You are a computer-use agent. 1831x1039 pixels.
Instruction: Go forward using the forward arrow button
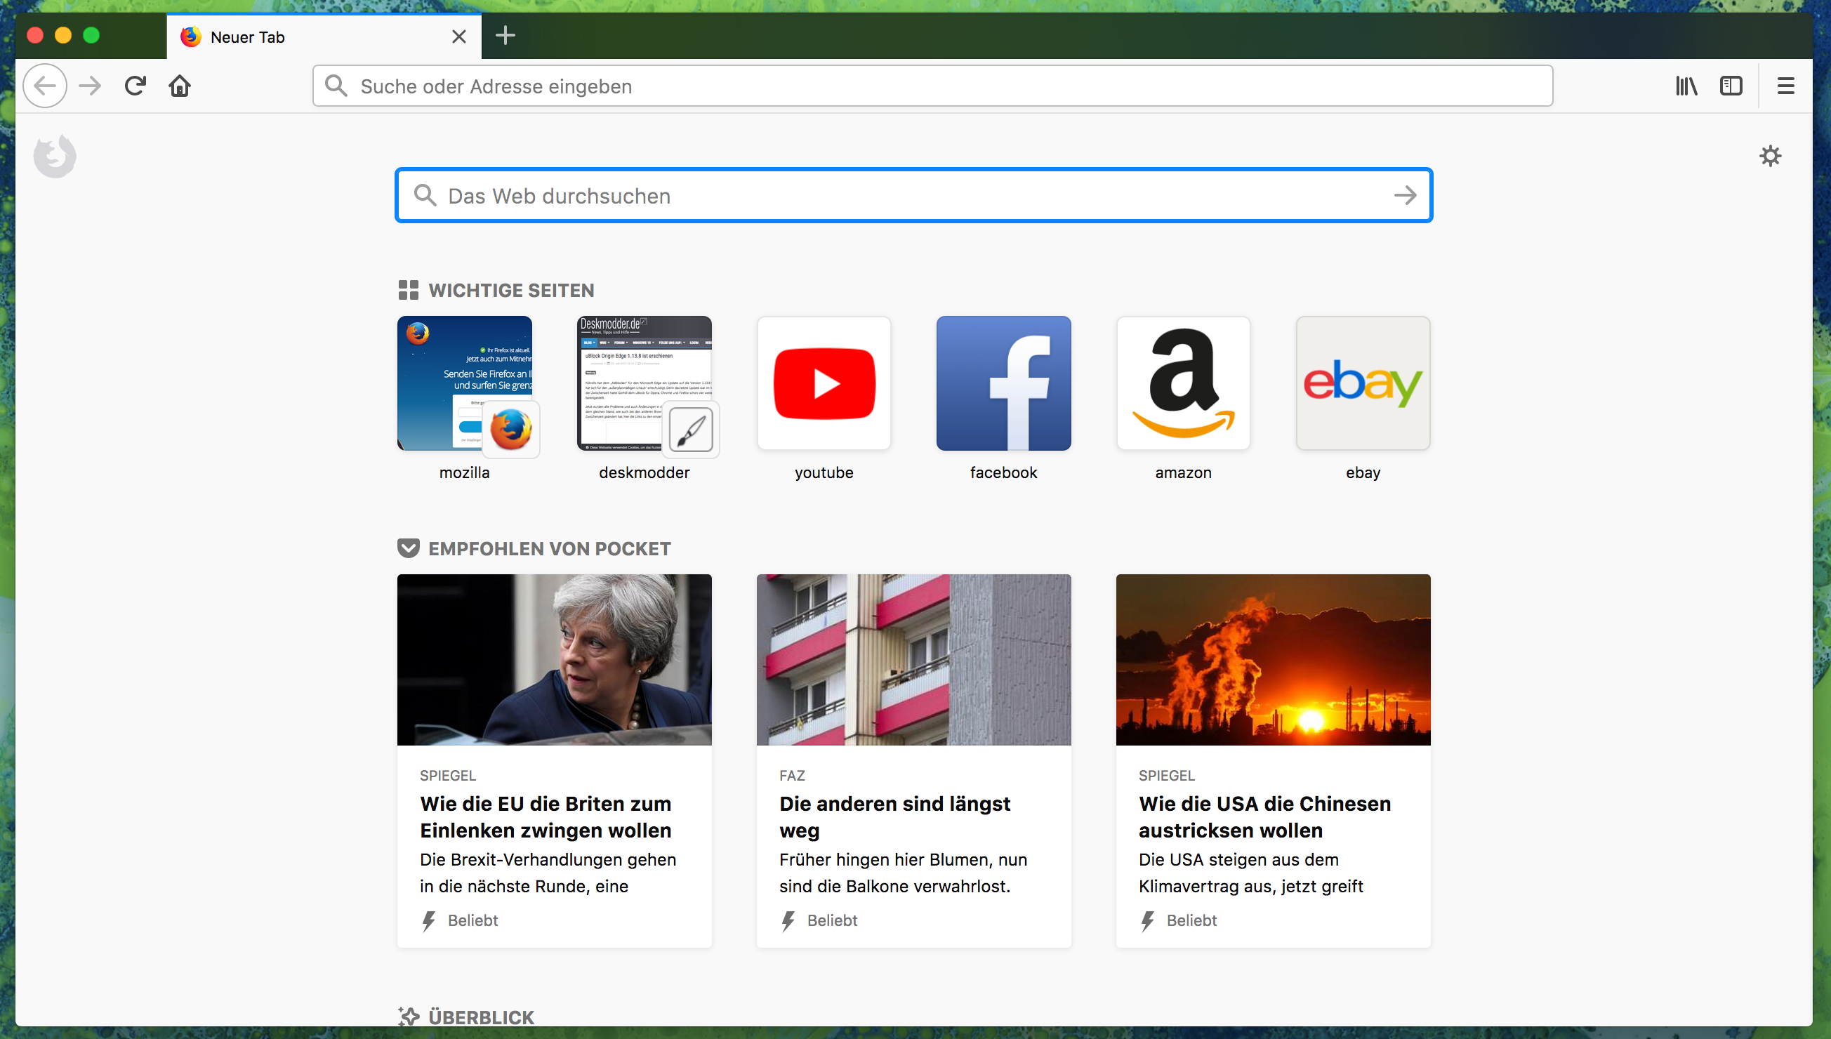pyautogui.click(x=91, y=86)
